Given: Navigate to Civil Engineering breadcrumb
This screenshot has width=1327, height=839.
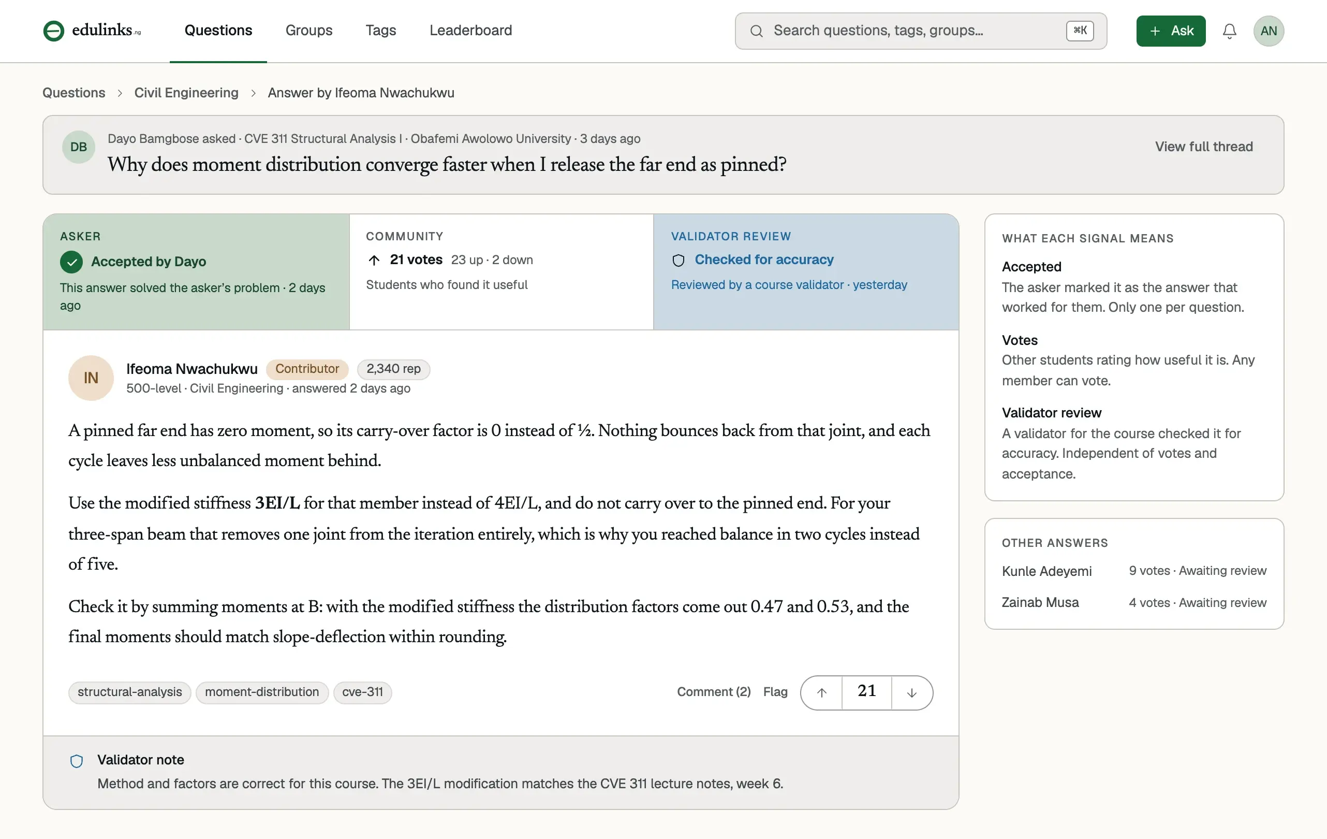Looking at the screenshot, I should pos(186,93).
